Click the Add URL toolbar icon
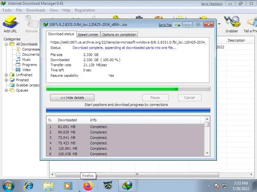 coord(10,24)
